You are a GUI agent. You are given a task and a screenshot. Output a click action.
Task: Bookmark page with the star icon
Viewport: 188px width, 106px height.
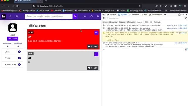[140, 6]
